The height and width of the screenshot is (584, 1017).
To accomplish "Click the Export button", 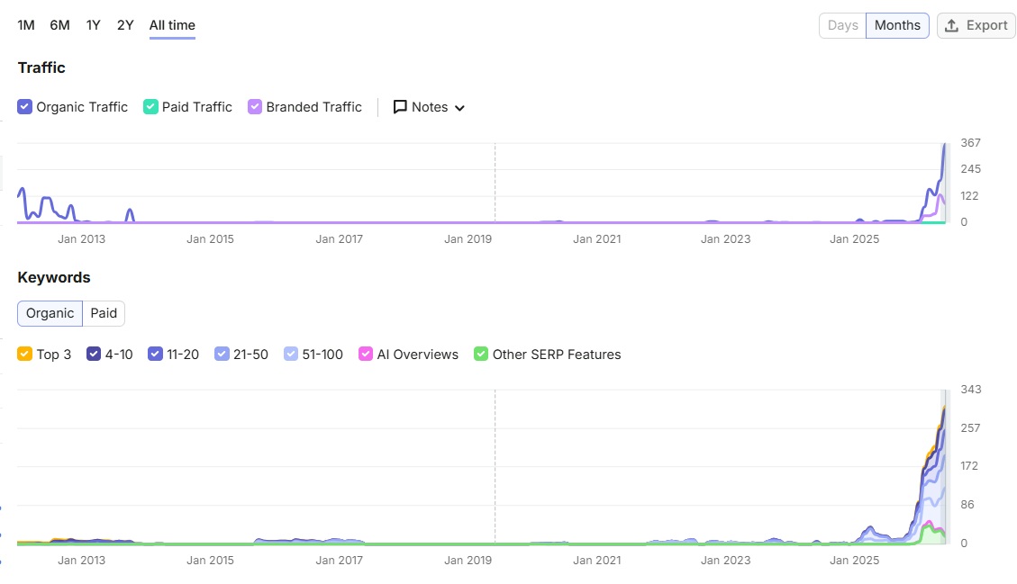I will (976, 25).
